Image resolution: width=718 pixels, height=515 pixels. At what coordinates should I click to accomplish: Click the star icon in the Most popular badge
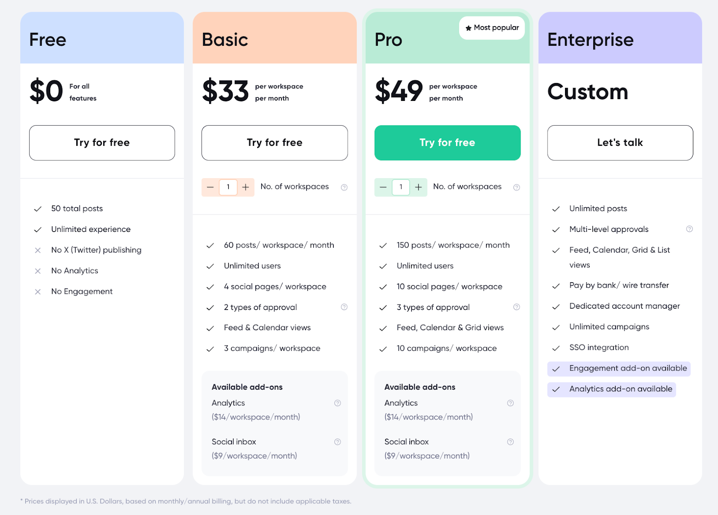[x=468, y=28]
